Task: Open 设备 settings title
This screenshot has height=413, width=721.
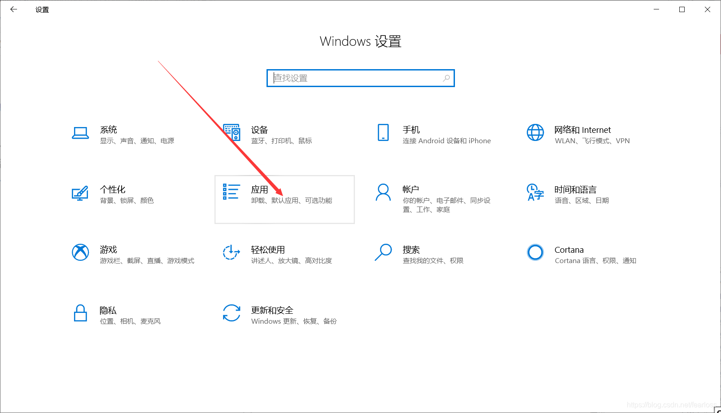Action: [259, 130]
